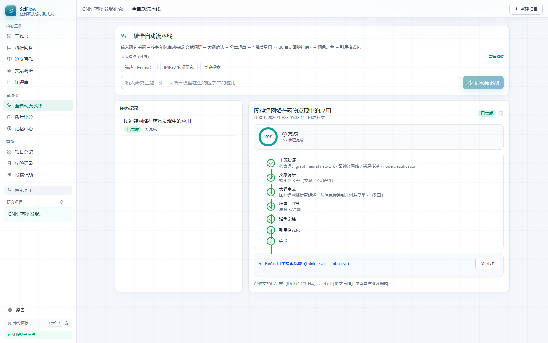Click the 引用格式化 step check icon
This screenshot has height=343, width=548.
tap(271, 230)
